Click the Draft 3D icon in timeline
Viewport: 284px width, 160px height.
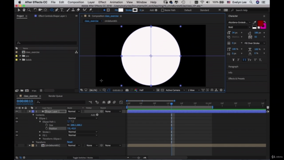[x=97, y=102]
